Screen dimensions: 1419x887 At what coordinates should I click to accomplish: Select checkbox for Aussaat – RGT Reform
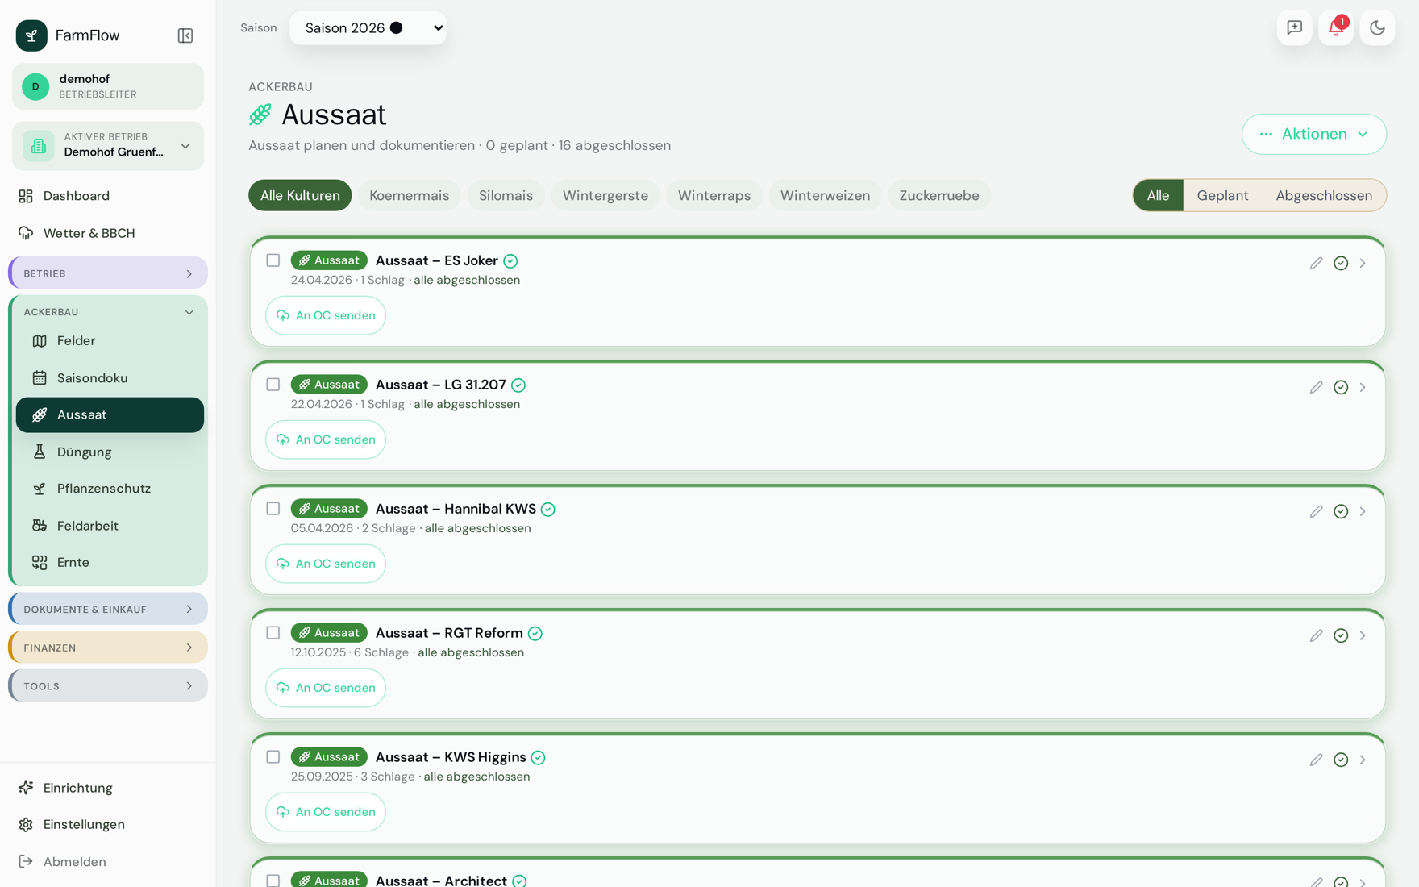pyautogui.click(x=273, y=633)
